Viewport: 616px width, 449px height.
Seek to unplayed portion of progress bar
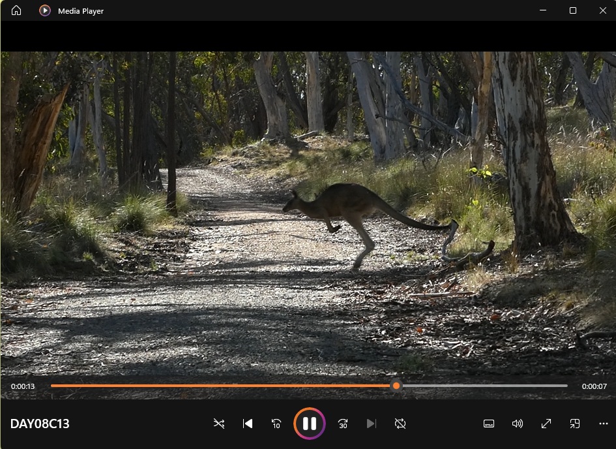[484, 386]
